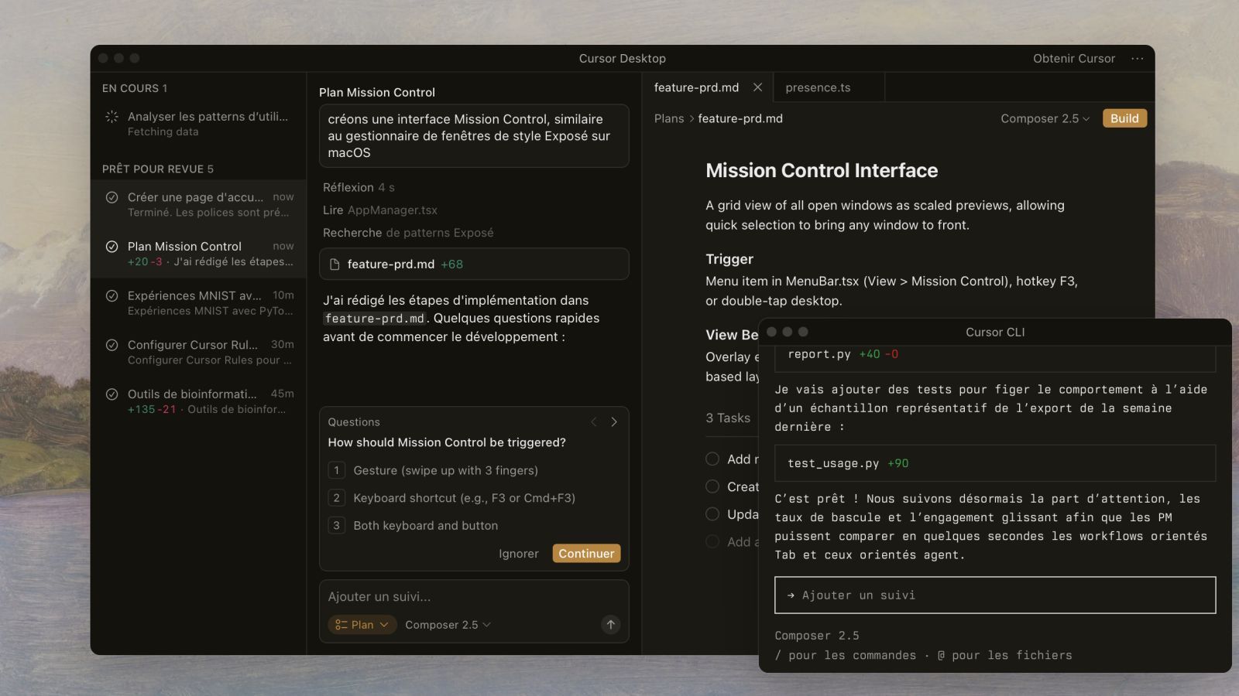Click the inline feature-prd.md code reference
Viewport: 1239px width, 696px height.
(x=375, y=319)
